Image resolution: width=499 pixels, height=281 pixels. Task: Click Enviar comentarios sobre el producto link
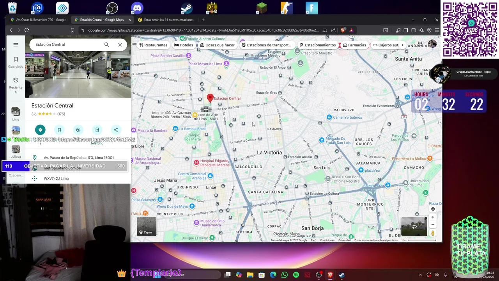coord(376,240)
